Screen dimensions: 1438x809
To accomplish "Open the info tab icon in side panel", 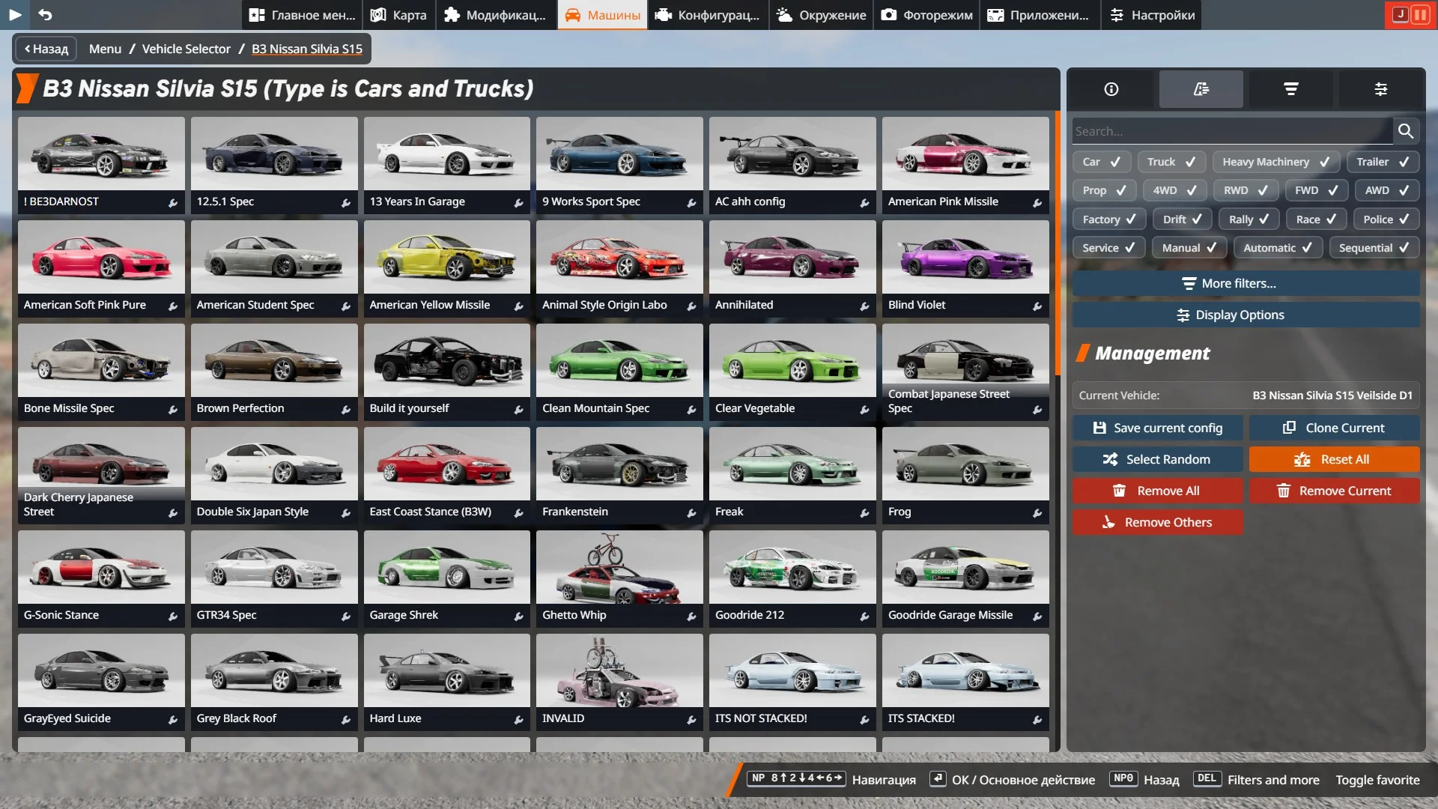I will 1111,89.
